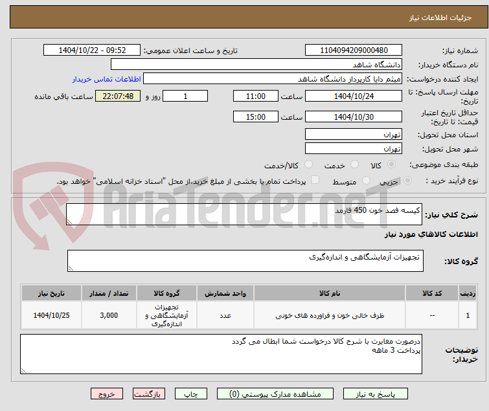Click the تاریخ نیاز column header

[51, 293]
